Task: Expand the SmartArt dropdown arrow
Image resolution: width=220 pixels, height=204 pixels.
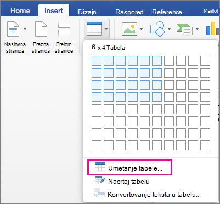Action: click(197, 29)
